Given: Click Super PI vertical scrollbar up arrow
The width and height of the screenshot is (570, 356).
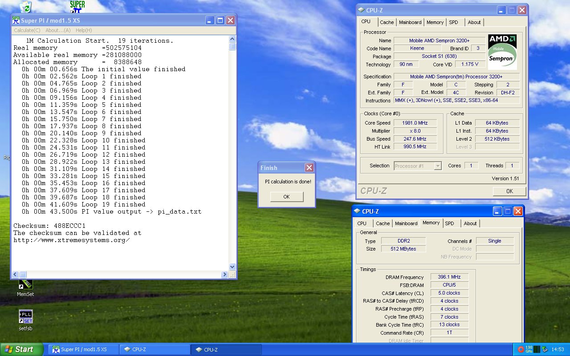Looking at the screenshot, I should pyautogui.click(x=232, y=39).
